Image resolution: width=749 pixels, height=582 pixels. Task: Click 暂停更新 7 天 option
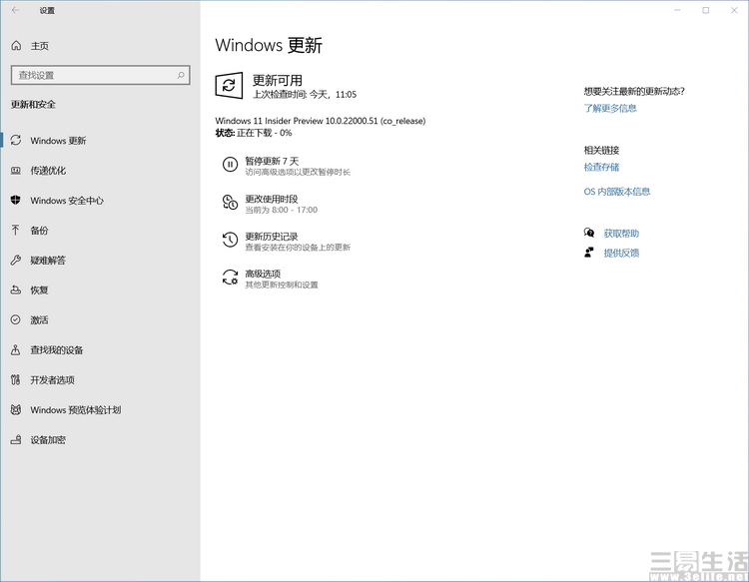(x=272, y=161)
